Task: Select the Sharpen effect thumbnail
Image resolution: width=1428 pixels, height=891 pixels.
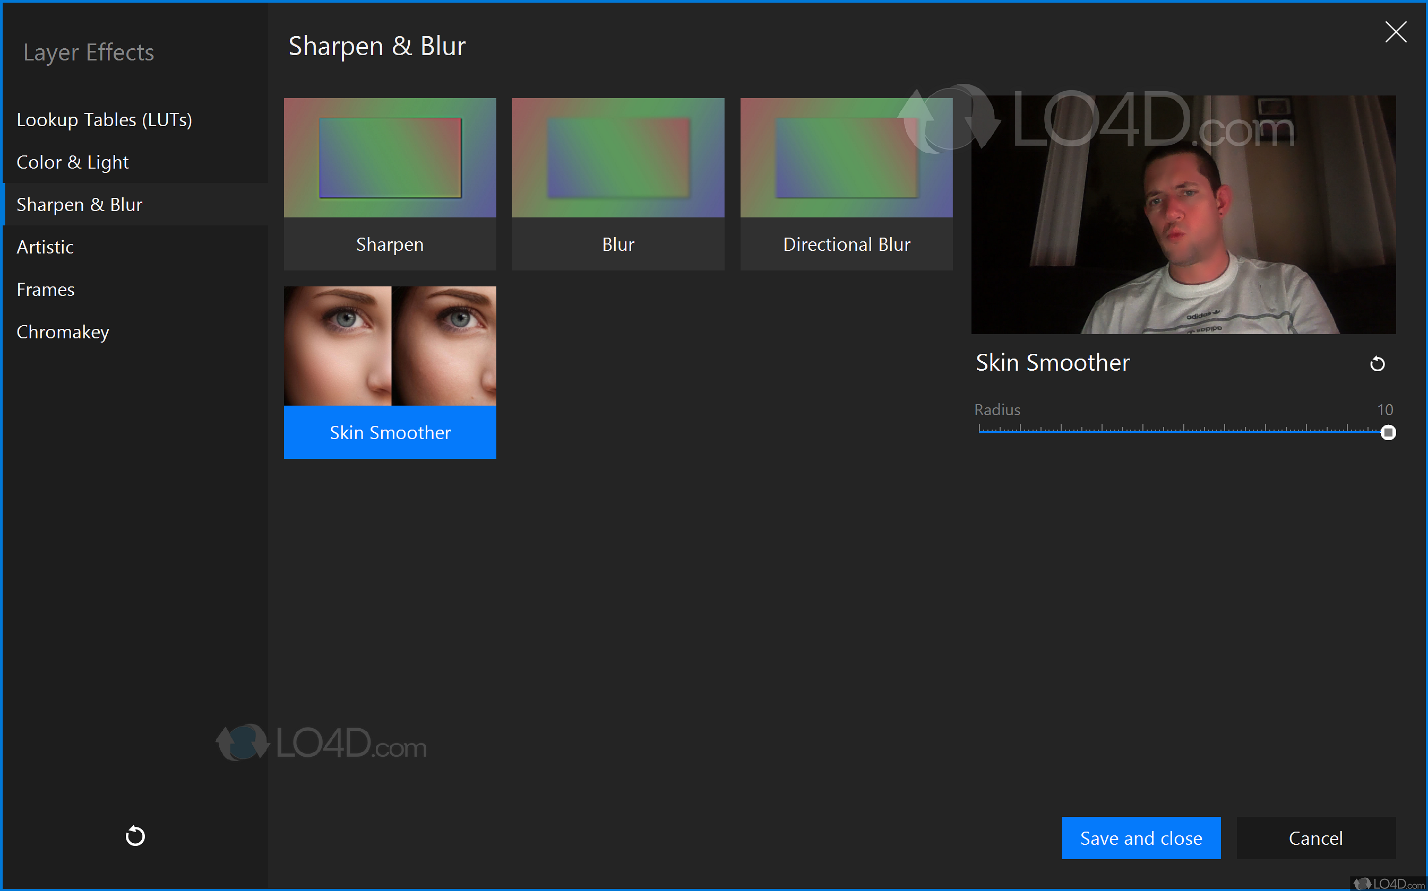Action: tap(390, 158)
